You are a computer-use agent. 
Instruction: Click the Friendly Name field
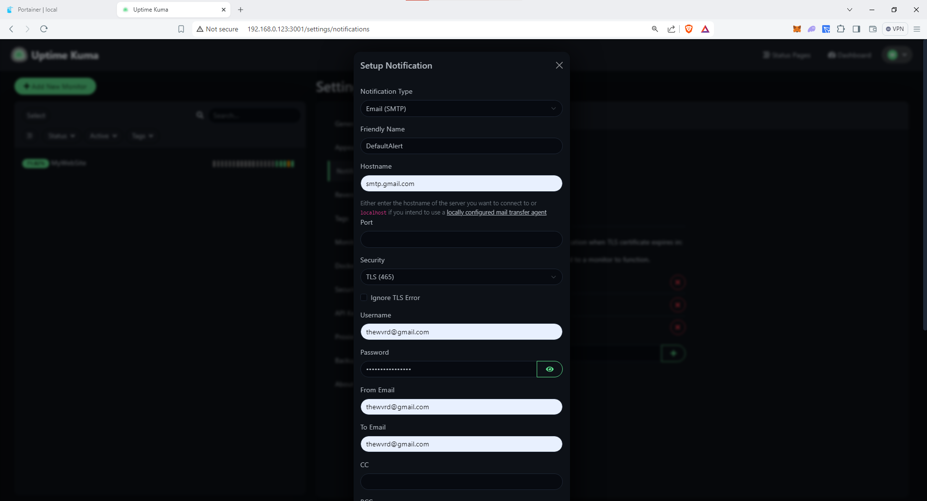pyautogui.click(x=461, y=146)
